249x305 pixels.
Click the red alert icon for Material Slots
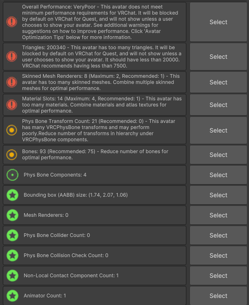coord(12,105)
